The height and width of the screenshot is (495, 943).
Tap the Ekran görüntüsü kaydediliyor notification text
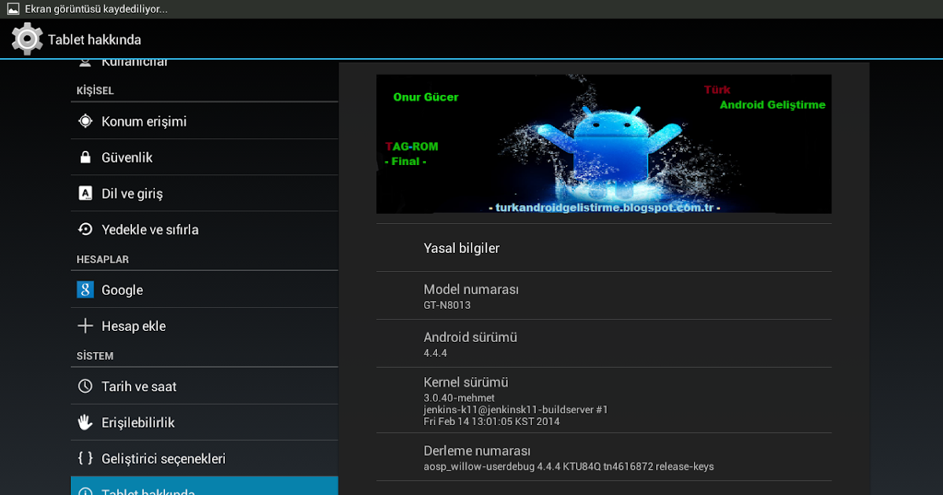pyautogui.click(x=96, y=9)
